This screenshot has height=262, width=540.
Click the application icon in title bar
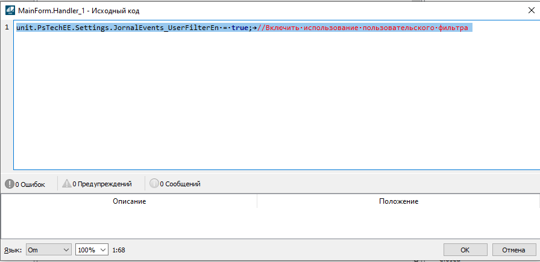pyautogui.click(x=10, y=10)
